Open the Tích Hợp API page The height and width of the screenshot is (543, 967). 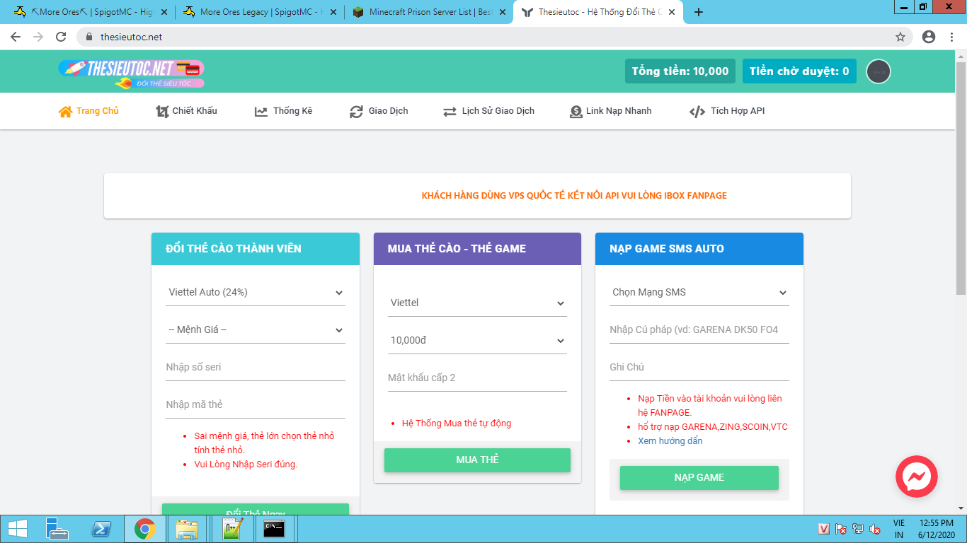(x=727, y=111)
